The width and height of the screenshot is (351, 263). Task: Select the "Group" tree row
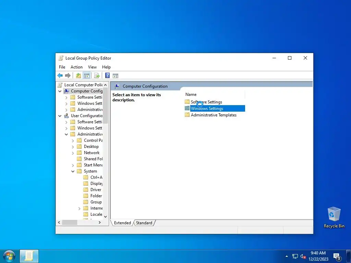(x=93, y=202)
